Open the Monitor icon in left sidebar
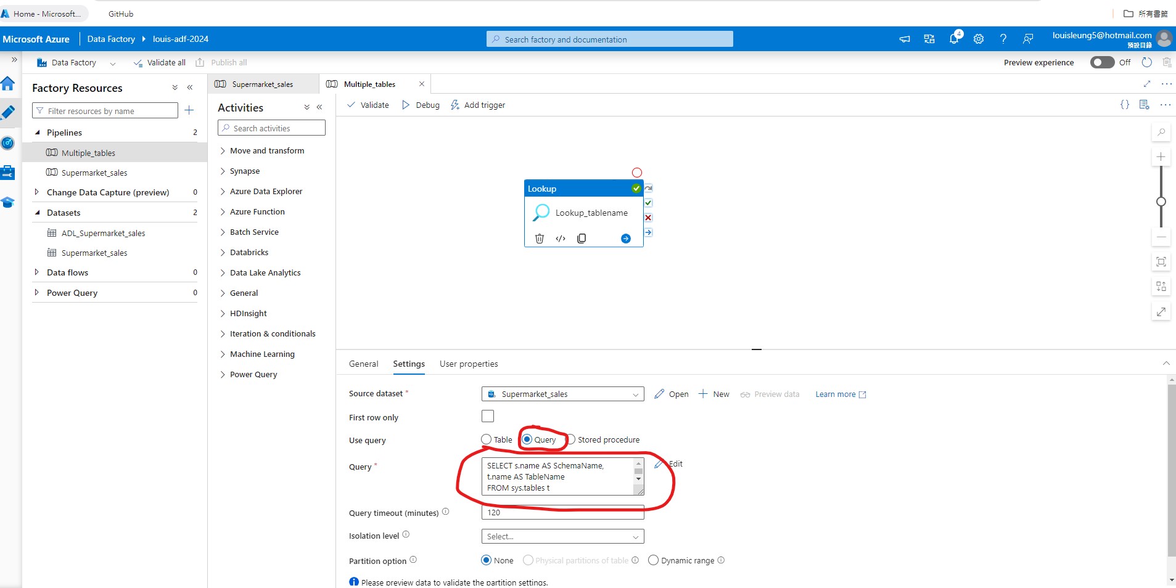Screen dimensions: 1176x588 [8, 143]
